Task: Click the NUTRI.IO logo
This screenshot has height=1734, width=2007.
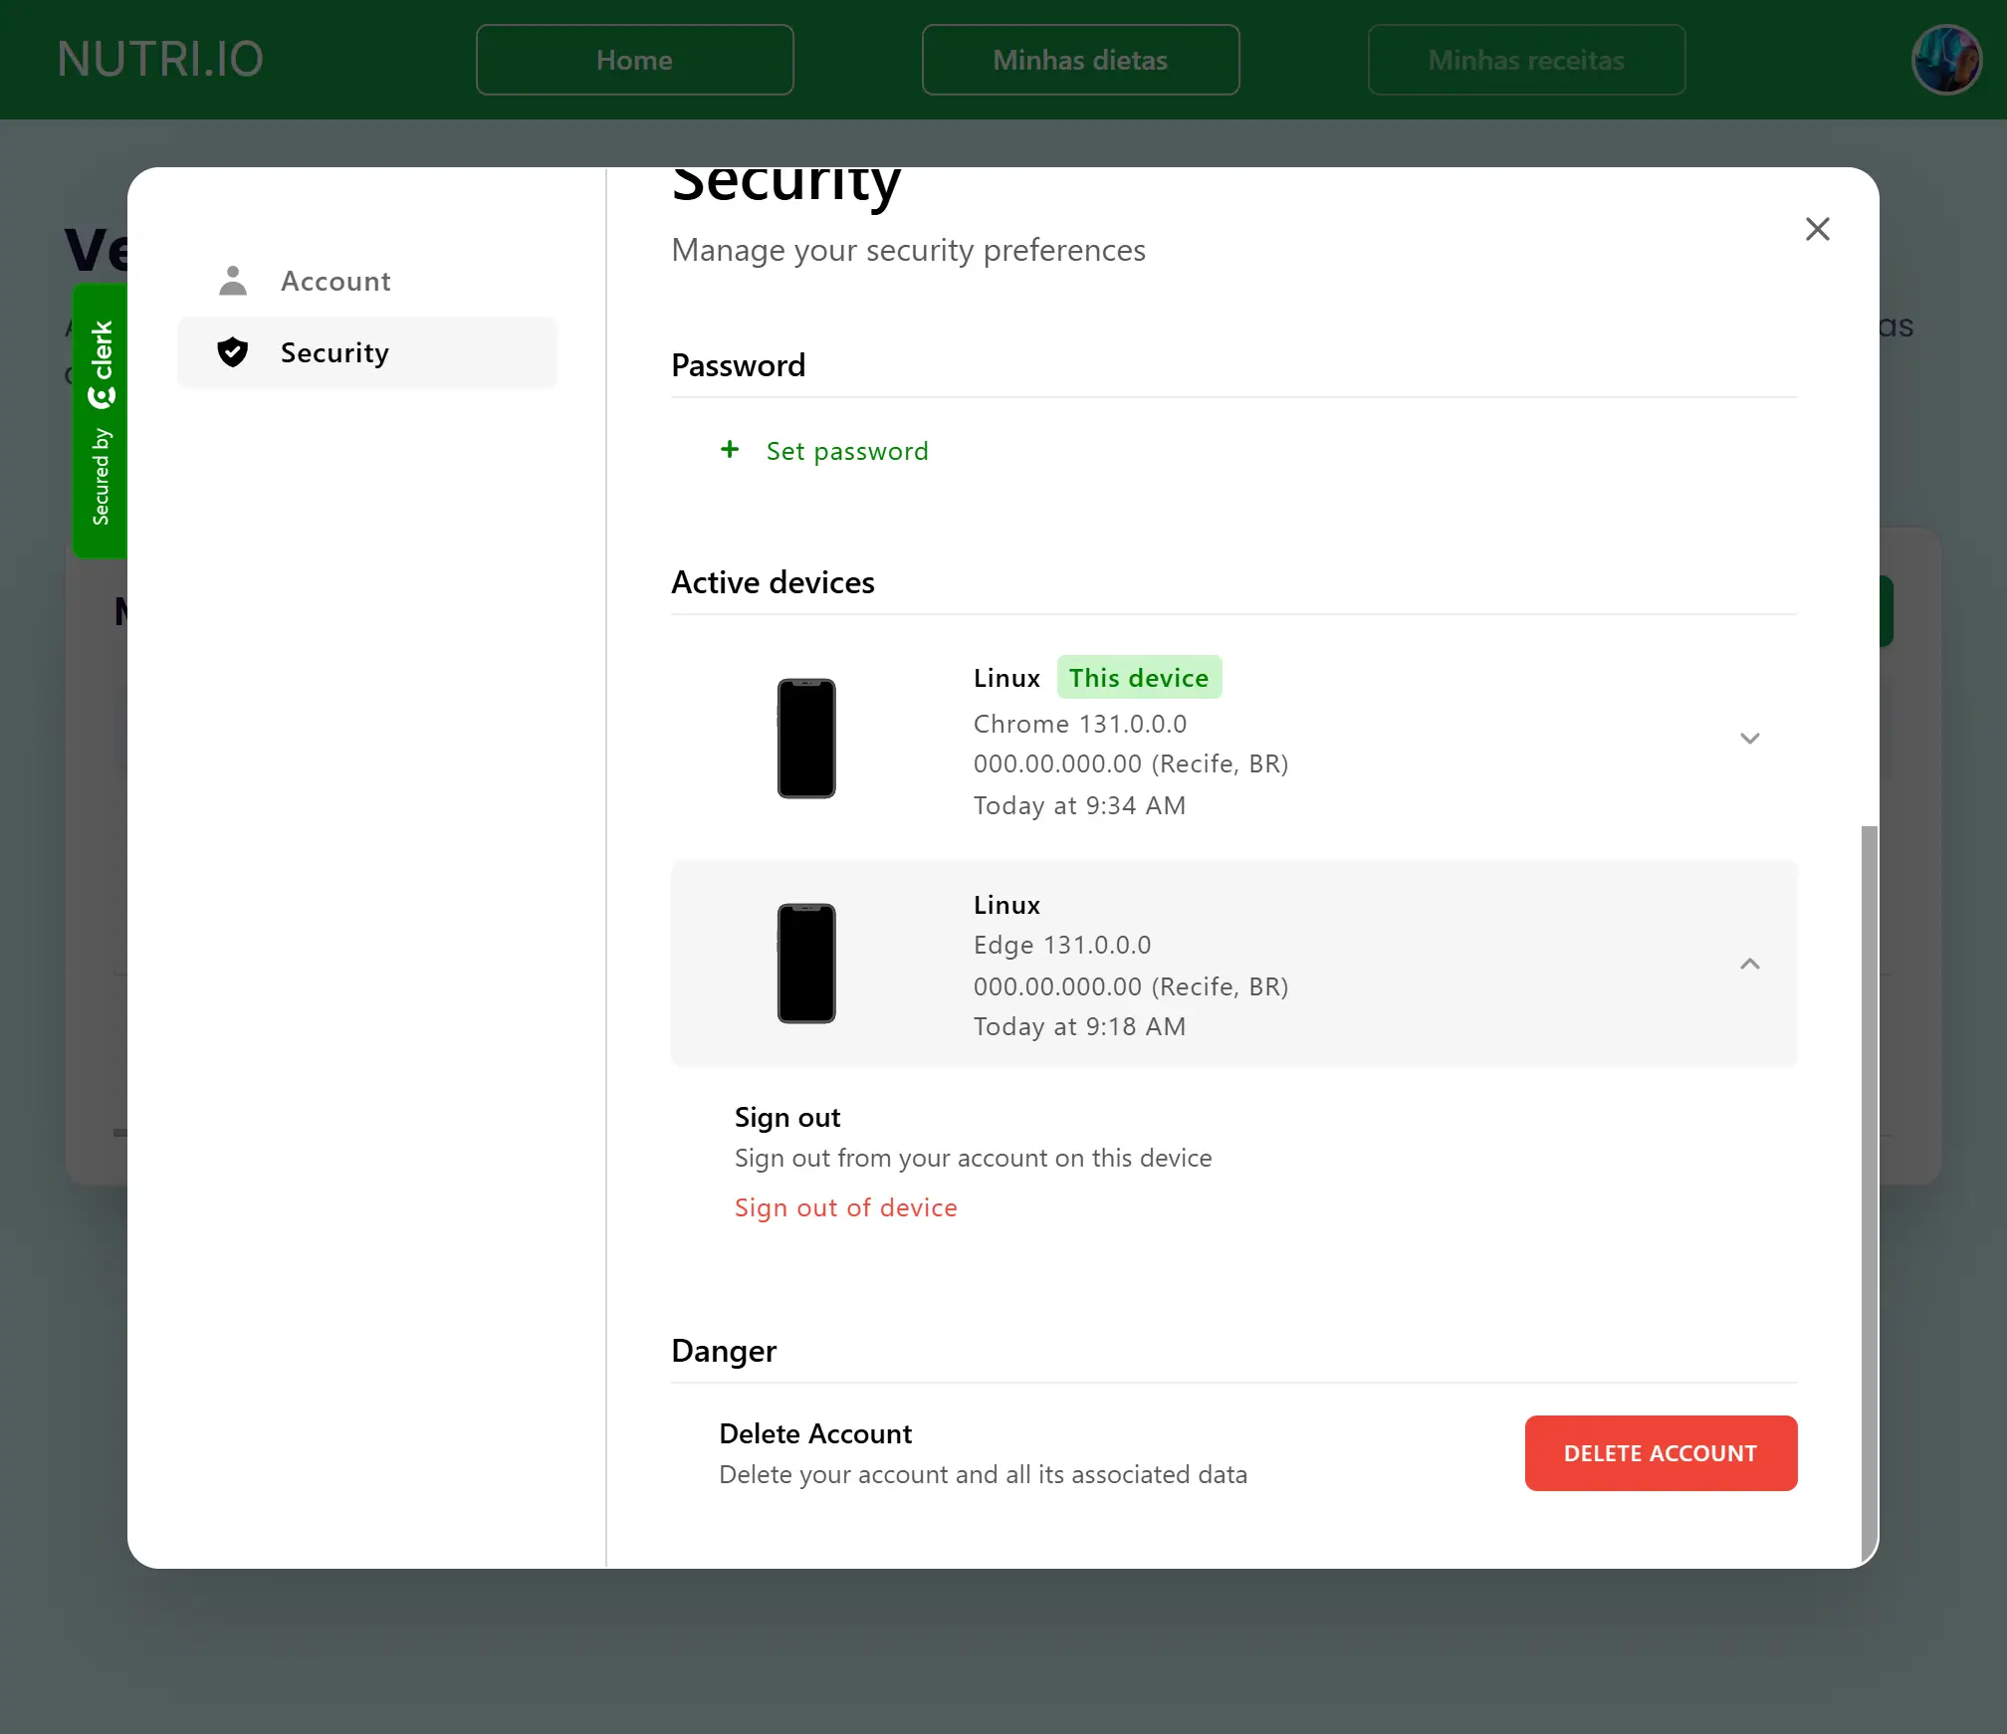Action: coord(160,60)
